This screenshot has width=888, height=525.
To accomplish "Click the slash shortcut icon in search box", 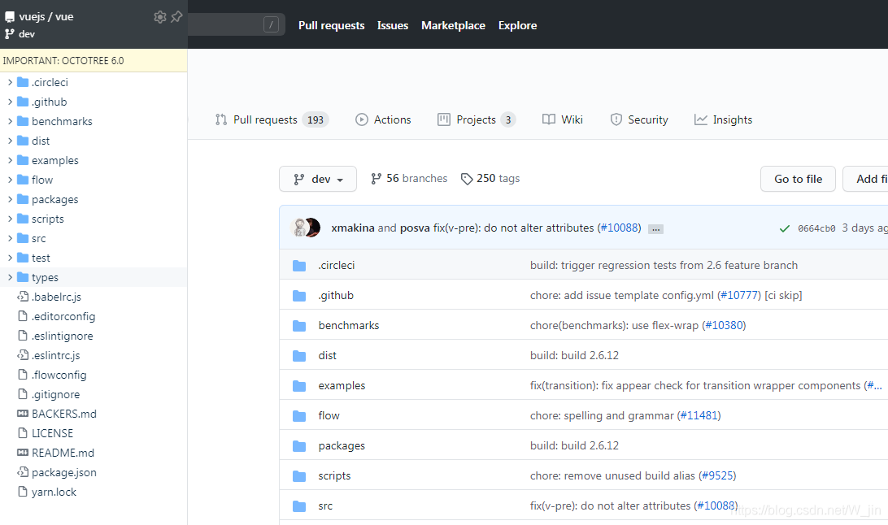I will pyautogui.click(x=272, y=24).
